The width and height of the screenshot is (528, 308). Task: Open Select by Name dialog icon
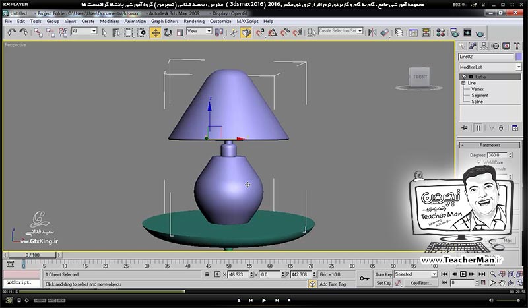point(116,33)
